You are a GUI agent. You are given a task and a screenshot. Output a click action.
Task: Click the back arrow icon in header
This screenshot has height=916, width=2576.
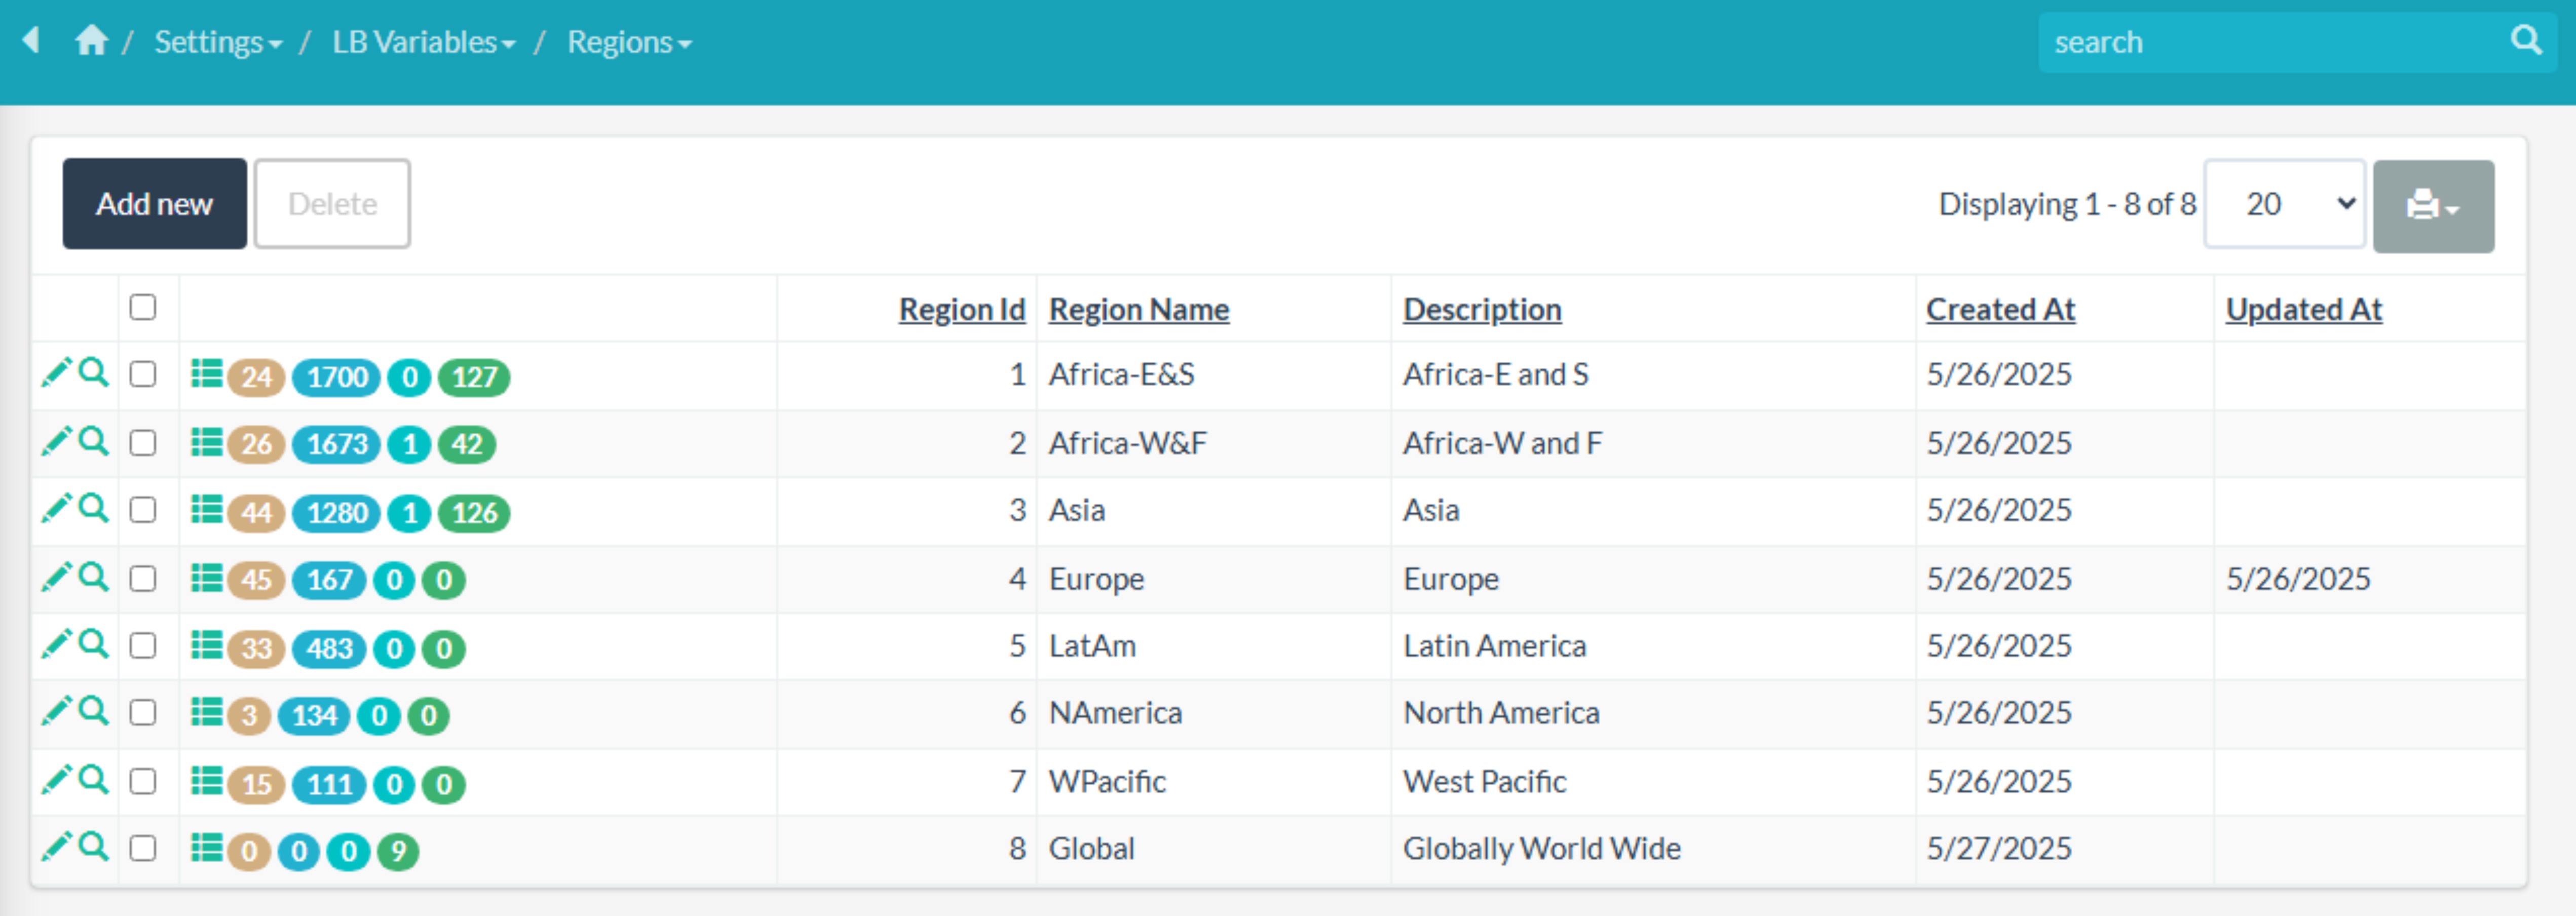click(x=31, y=40)
